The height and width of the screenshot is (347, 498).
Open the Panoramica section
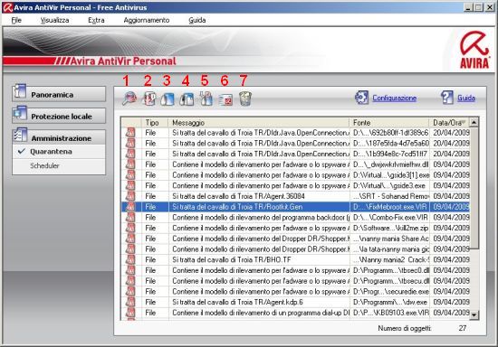[x=59, y=94]
